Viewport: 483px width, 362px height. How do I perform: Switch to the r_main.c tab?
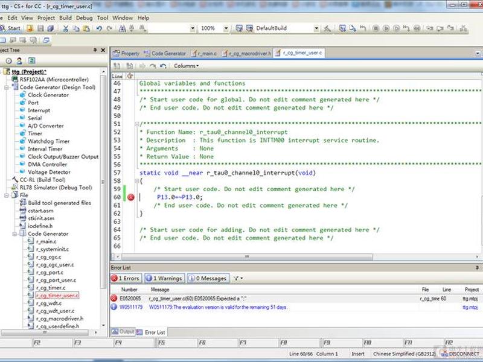tap(203, 54)
